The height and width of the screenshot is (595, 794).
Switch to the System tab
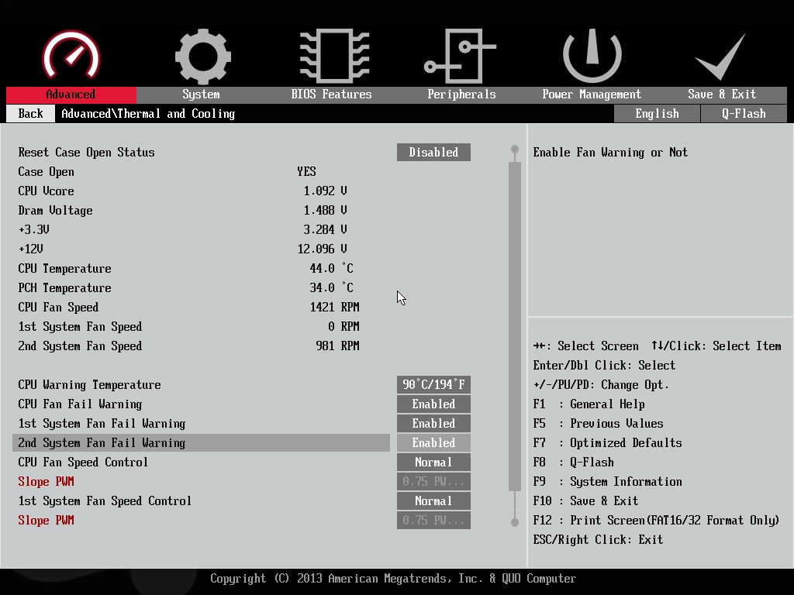tap(202, 95)
